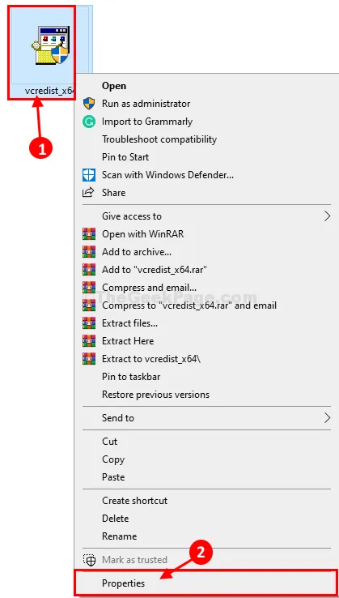Click the WinRAR icon beside Open with WinRAR
The image size is (339, 598).
89,234
